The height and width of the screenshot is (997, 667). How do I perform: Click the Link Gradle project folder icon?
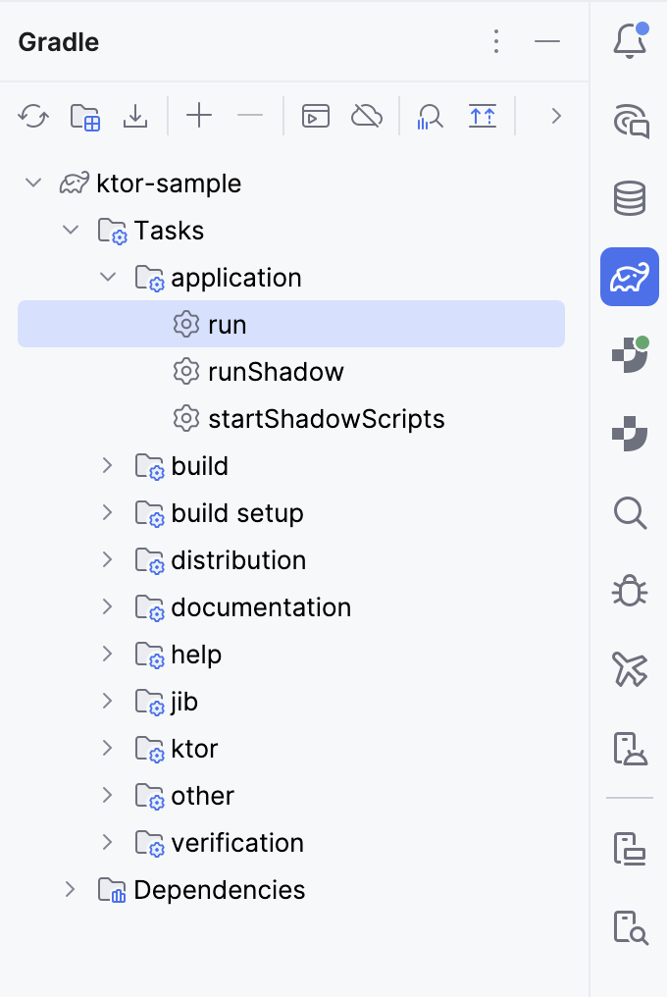tap(85, 117)
